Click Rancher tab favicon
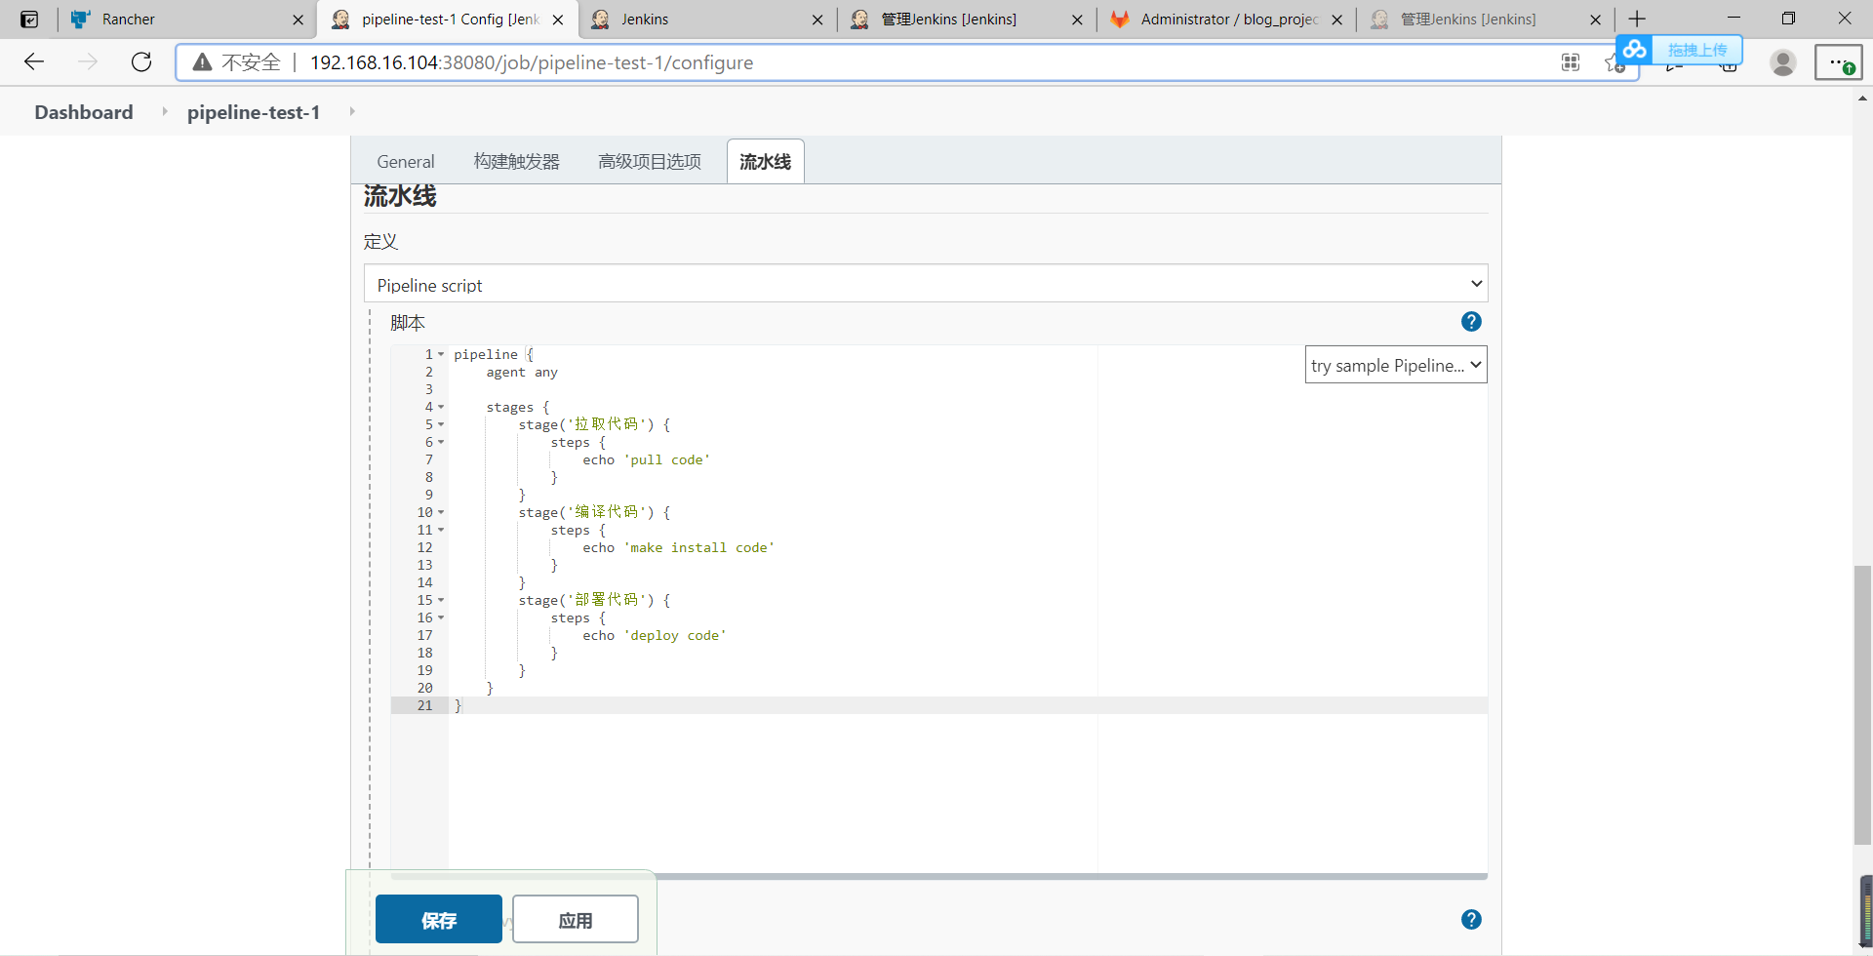Screen dimensions: 1873x956 (x=81, y=19)
